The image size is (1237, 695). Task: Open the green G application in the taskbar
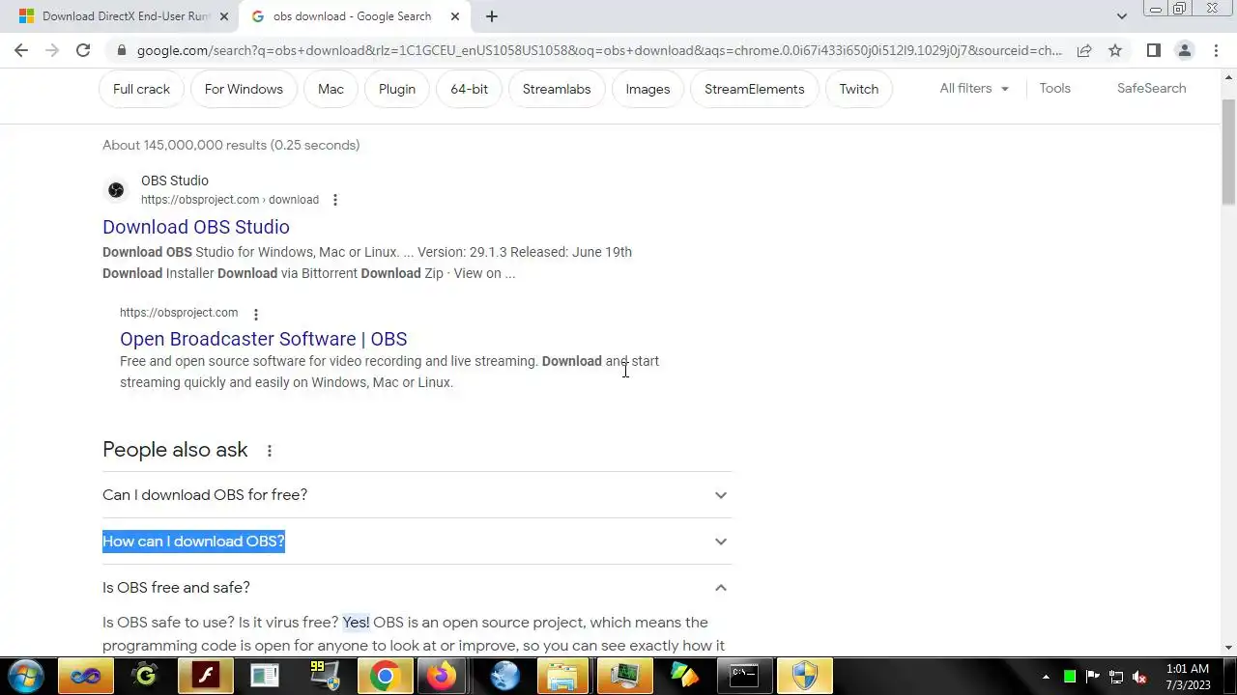pos(145,676)
